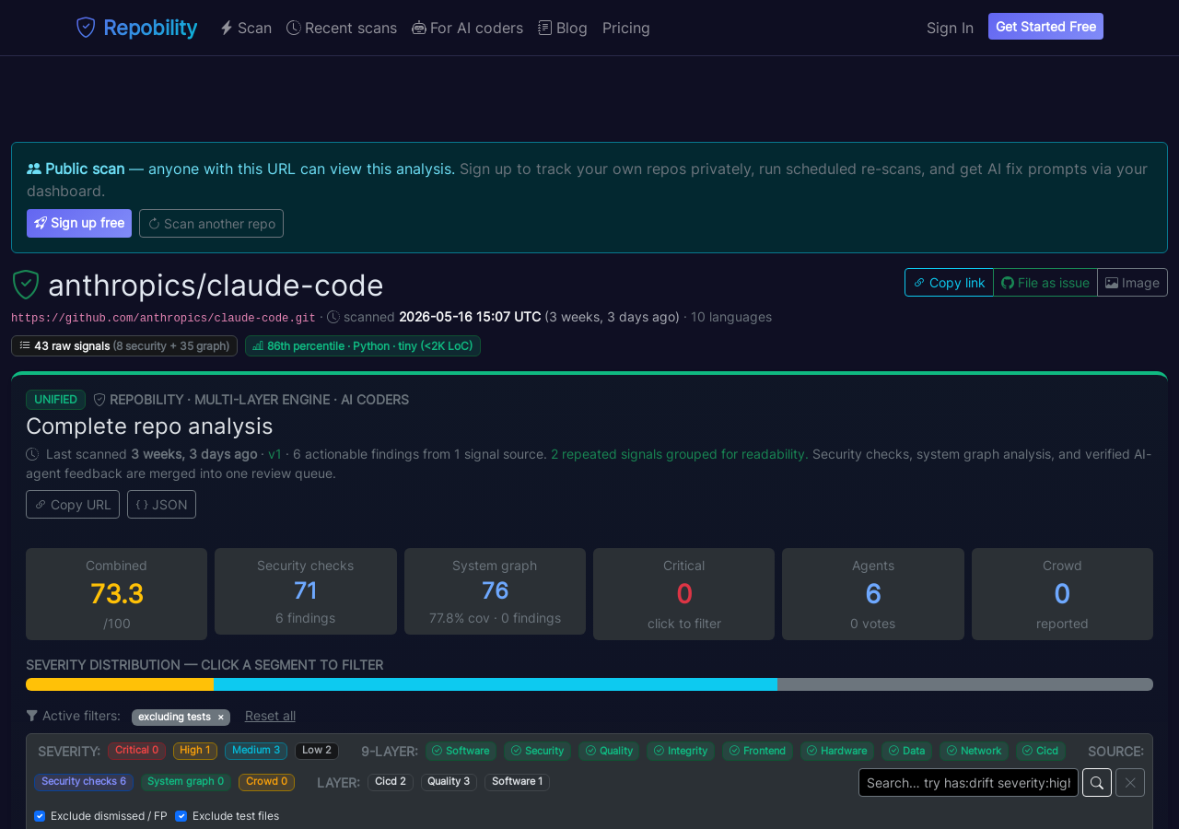Select Software 1 layer chip

(x=517, y=782)
